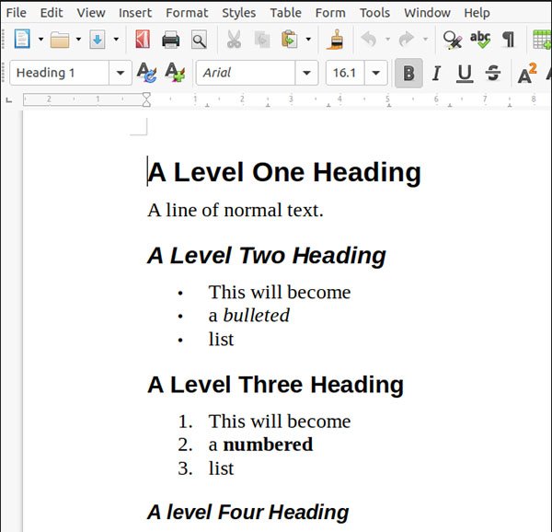Click on the bold word 'numbered'
552x532 pixels.
[x=268, y=445]
